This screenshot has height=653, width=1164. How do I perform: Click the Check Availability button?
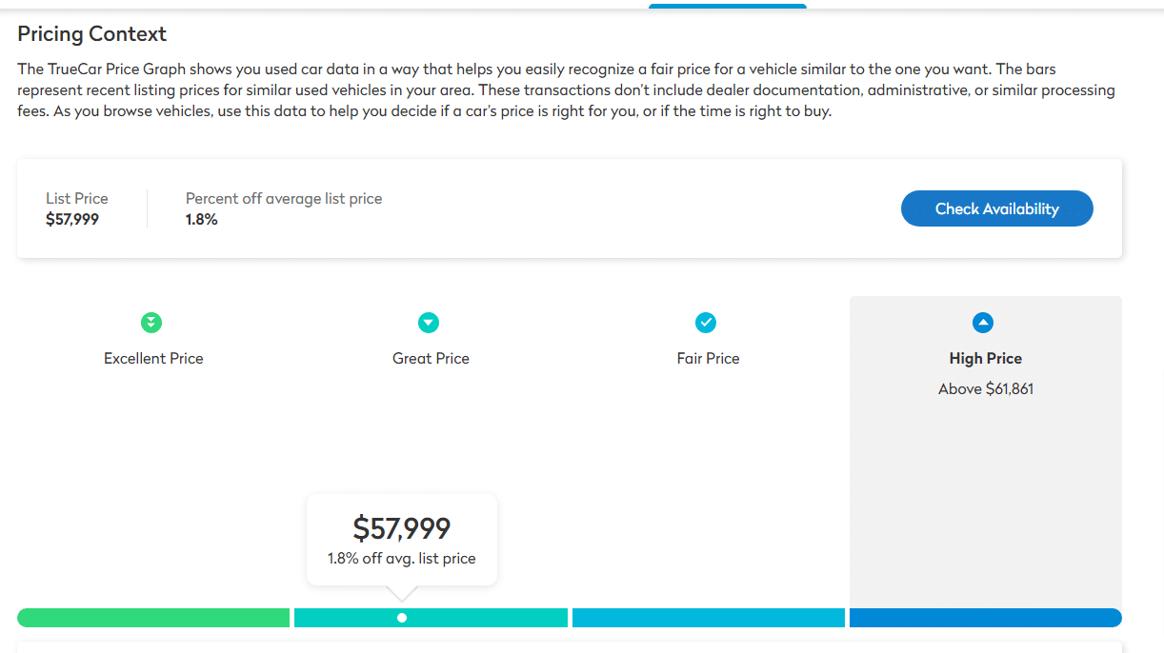pos(996,209)
